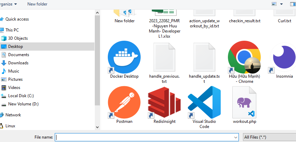Click the Videos filmstrip icon

tap(4, 88)
